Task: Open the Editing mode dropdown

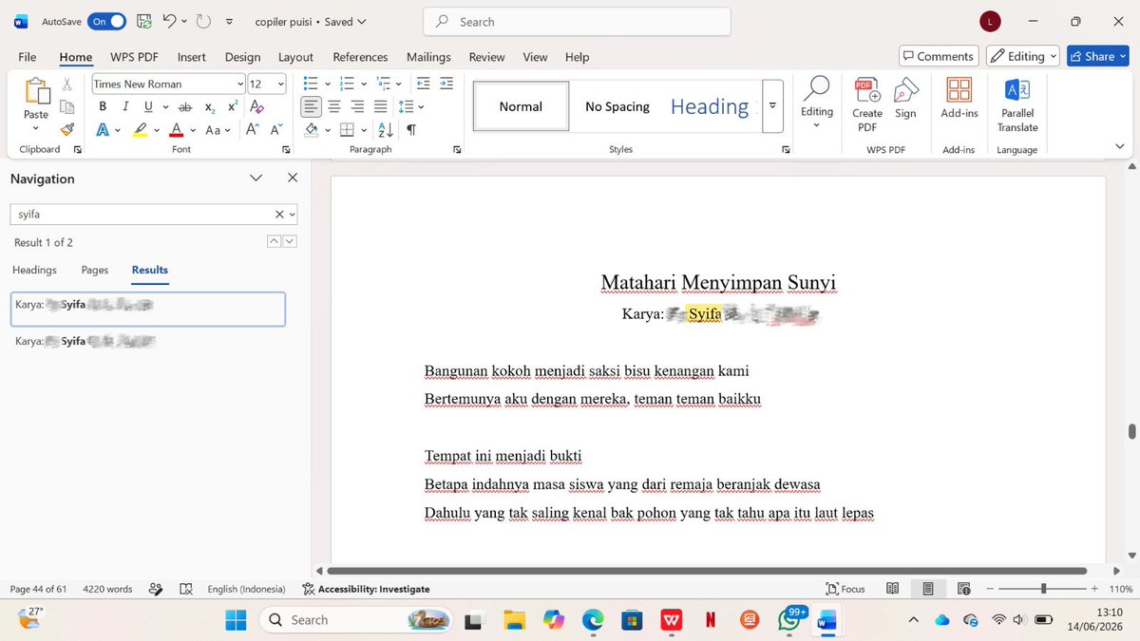Action: pyautogui.click(x=1022, y=56)
